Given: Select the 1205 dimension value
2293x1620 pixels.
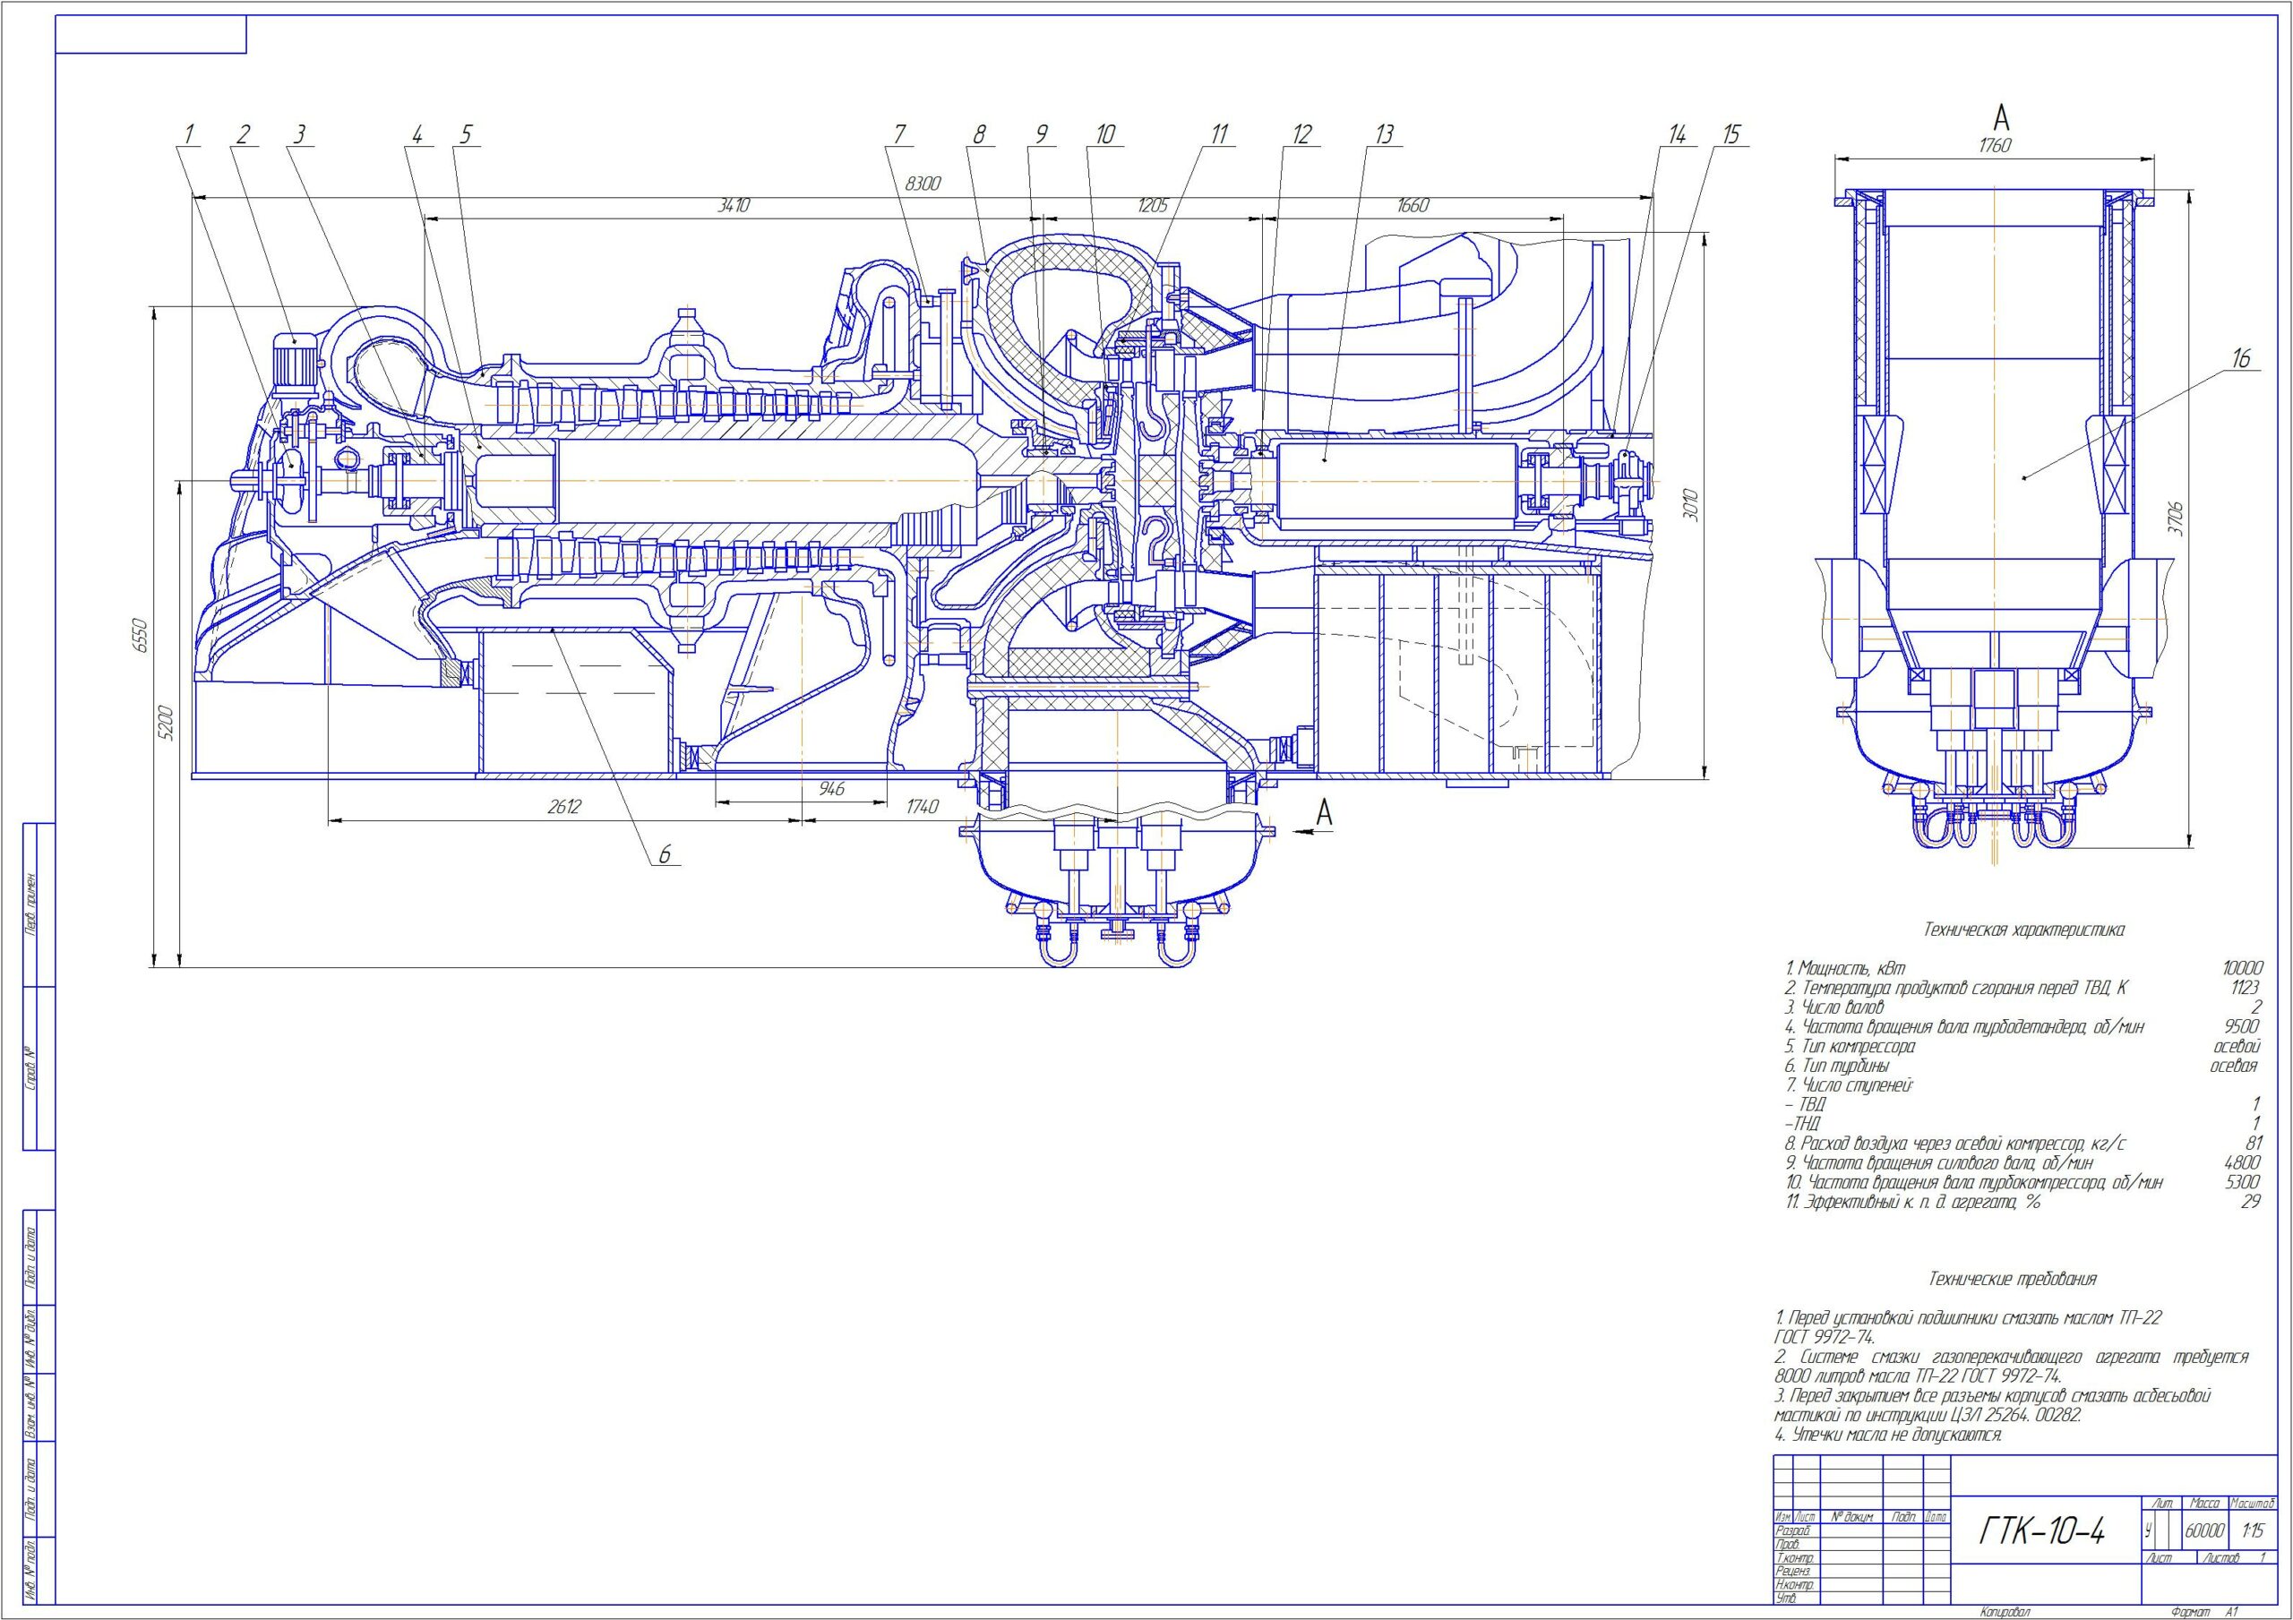Looking at the screenshot, I should 1153,206.
